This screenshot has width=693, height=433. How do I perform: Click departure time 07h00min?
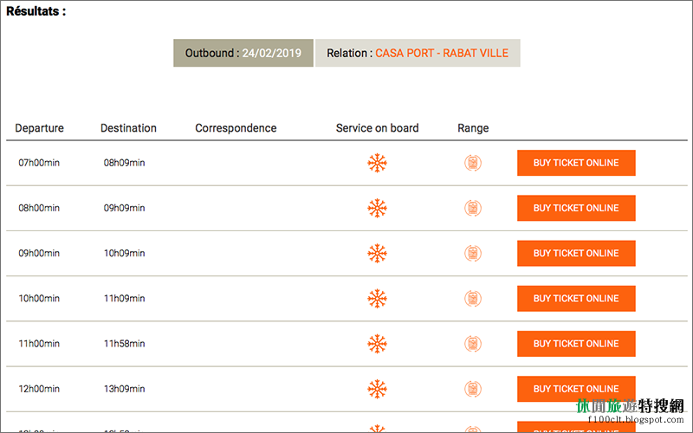[39, 163]
